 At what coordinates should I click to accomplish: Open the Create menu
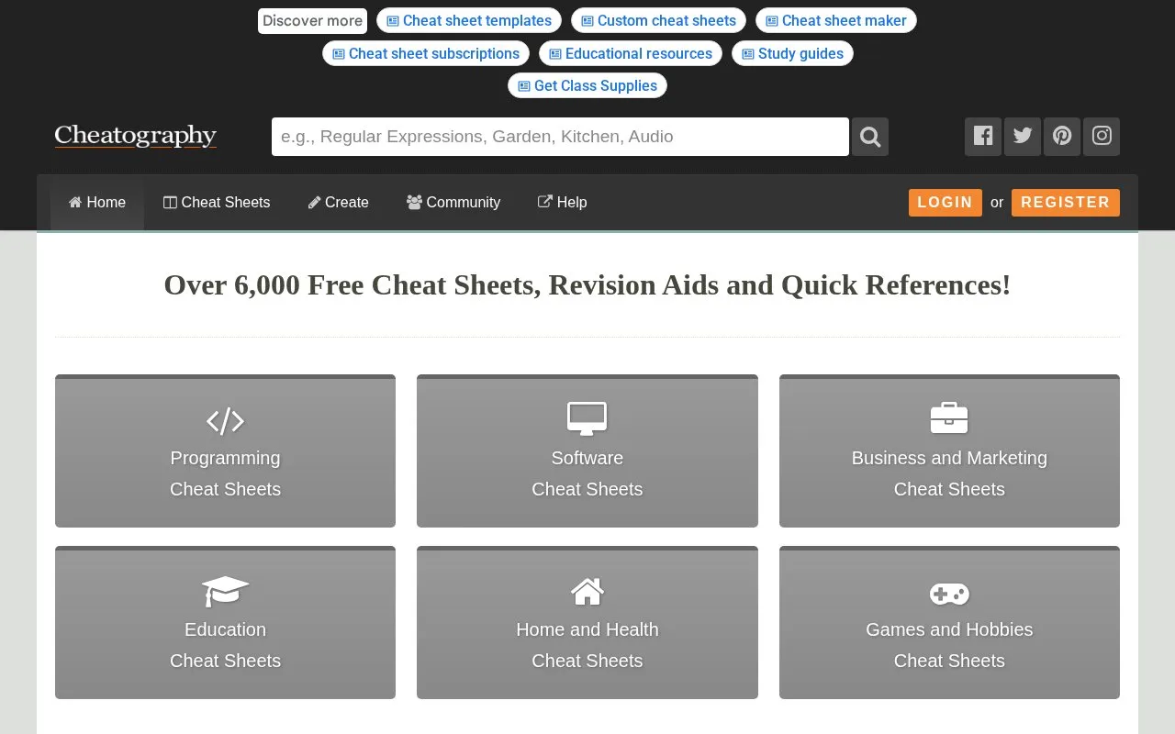click(338, 203)
